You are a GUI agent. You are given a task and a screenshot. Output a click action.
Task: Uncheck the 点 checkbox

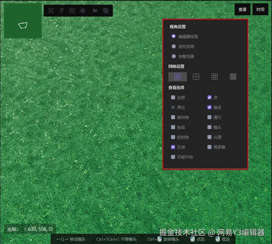(x=209, y=97)
